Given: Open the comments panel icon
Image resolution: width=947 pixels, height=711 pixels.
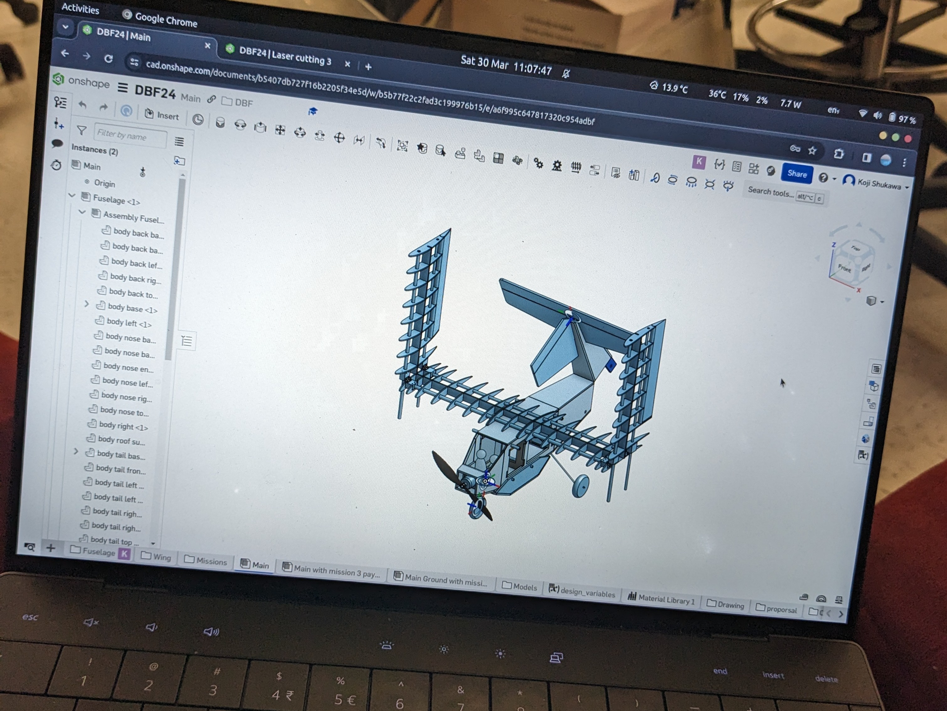Looking at the screenshot, I should (57, 143).
